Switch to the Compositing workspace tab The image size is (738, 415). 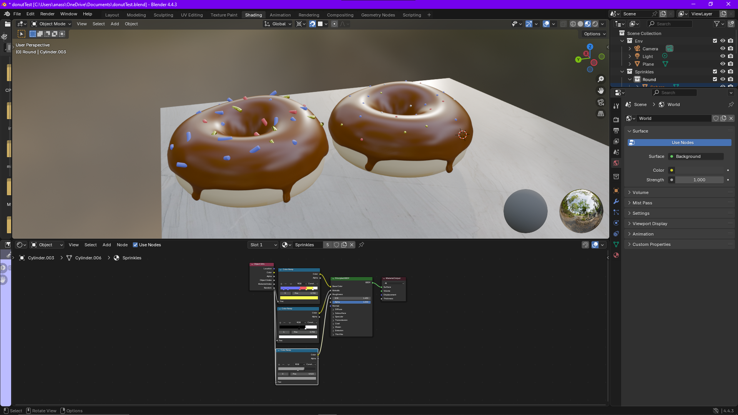click(340, 15)
